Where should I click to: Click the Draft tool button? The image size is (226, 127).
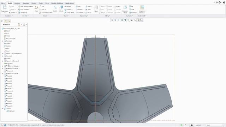[88, 6]
